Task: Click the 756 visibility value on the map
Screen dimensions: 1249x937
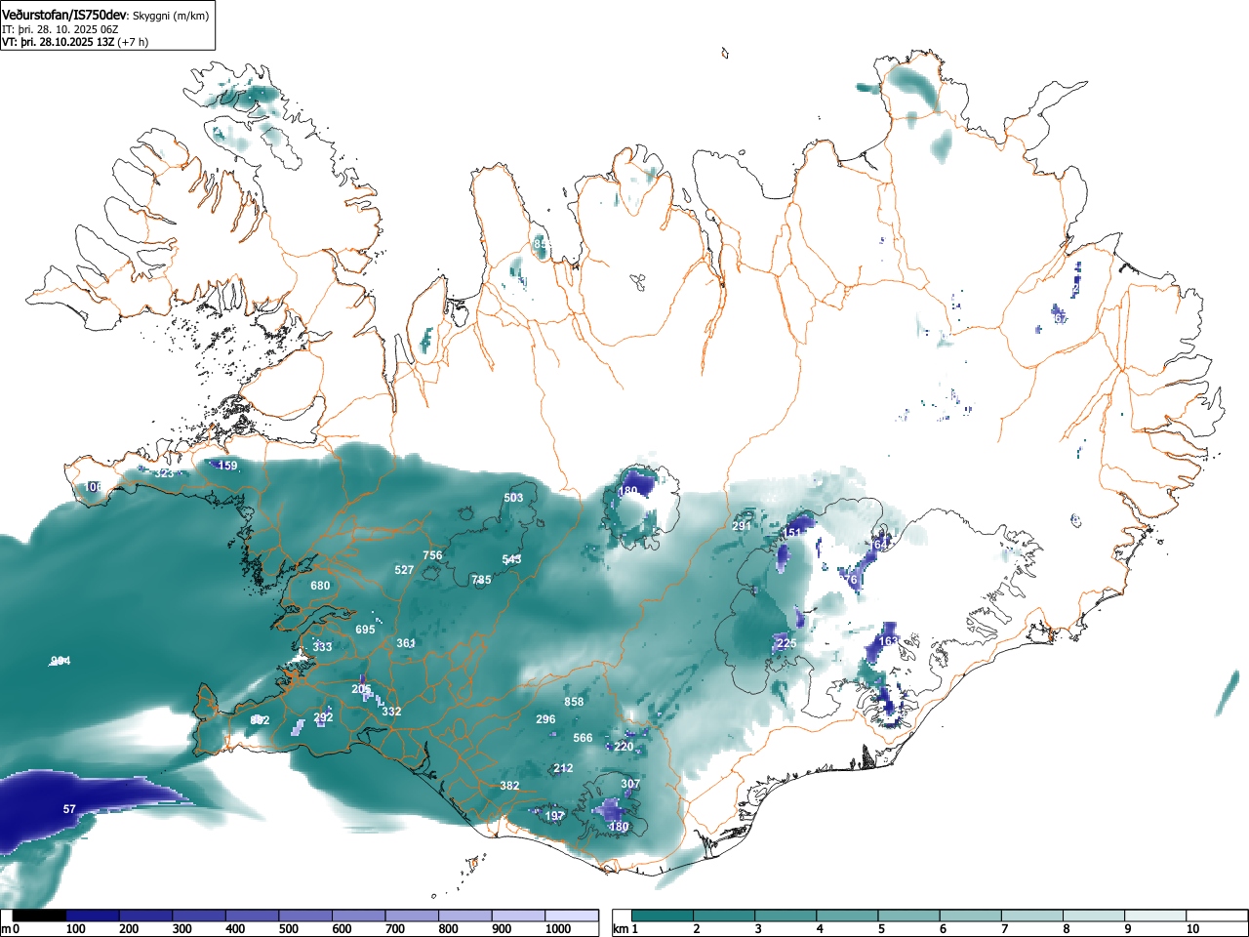Action: [x=432, y=555]
